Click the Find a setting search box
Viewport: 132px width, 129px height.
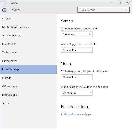[103, 10]
